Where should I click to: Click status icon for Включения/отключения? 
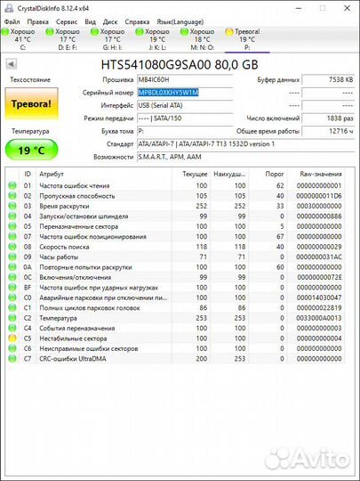12,277
